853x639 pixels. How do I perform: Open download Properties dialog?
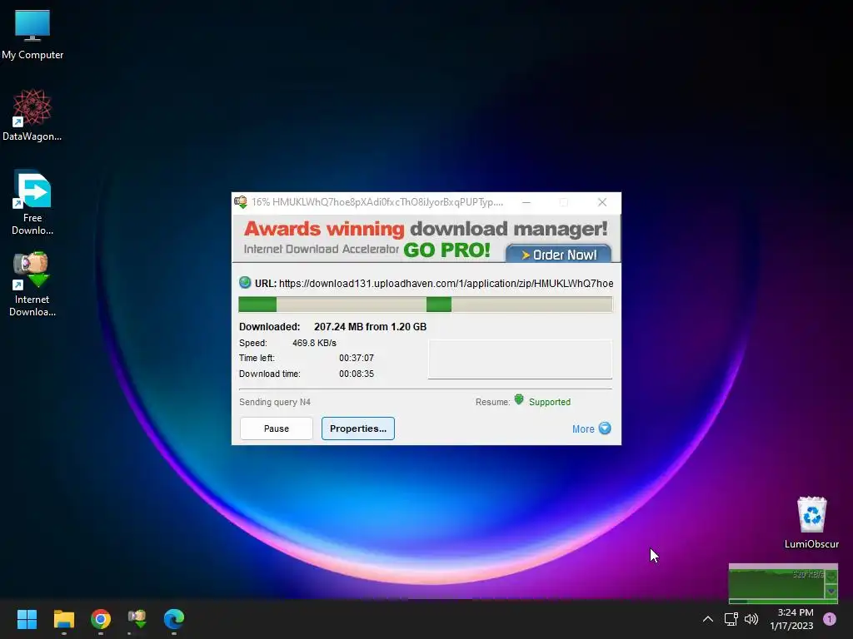[x=358, y=428]
